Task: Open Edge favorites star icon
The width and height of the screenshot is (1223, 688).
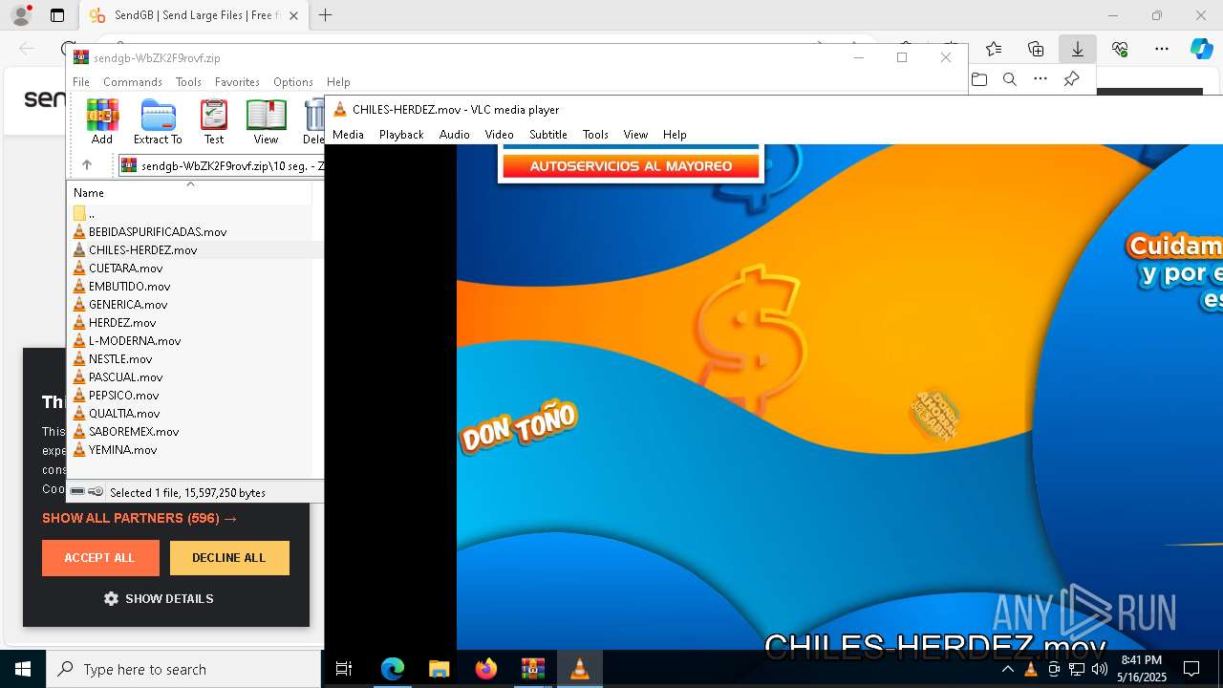Action: (x=994, y=49)
